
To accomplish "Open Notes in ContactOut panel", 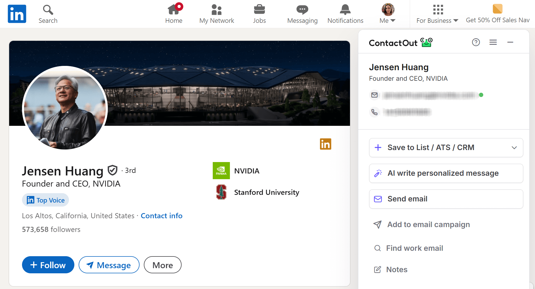I will coord(396,270).
